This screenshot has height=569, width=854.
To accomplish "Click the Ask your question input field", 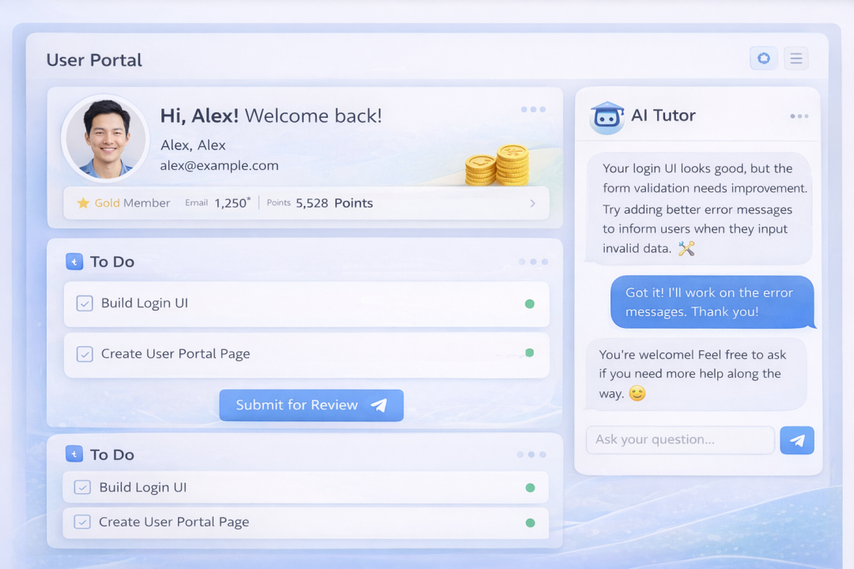I will pos(680,440).
